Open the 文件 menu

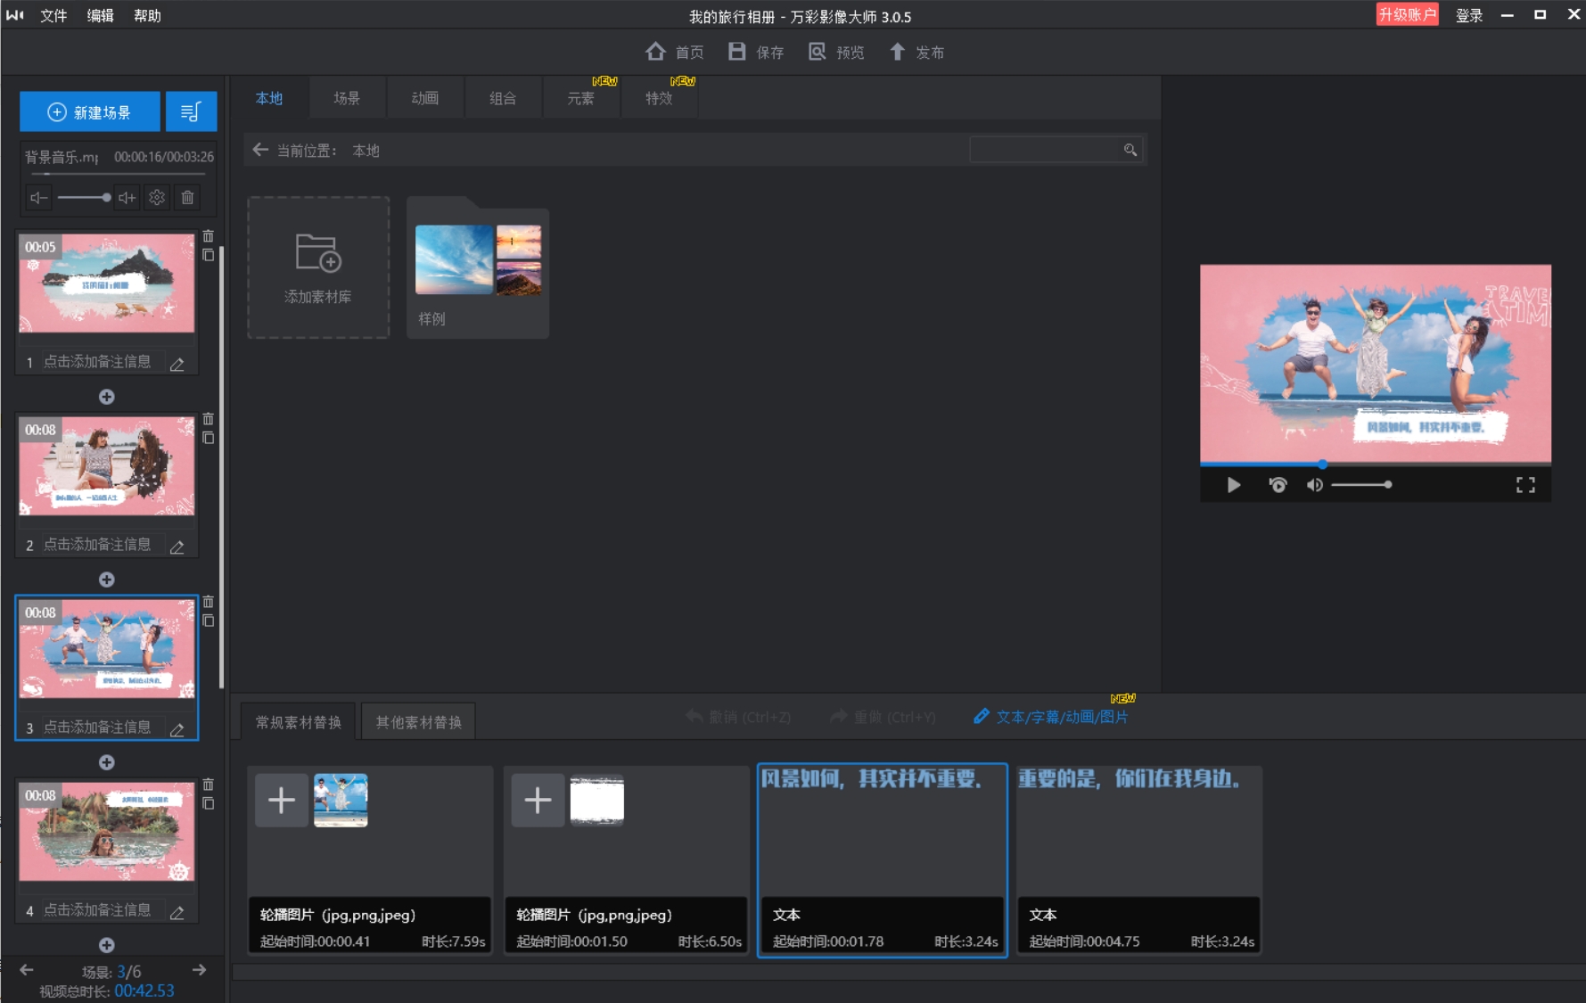pyautogui.click(x=53, y=15)
